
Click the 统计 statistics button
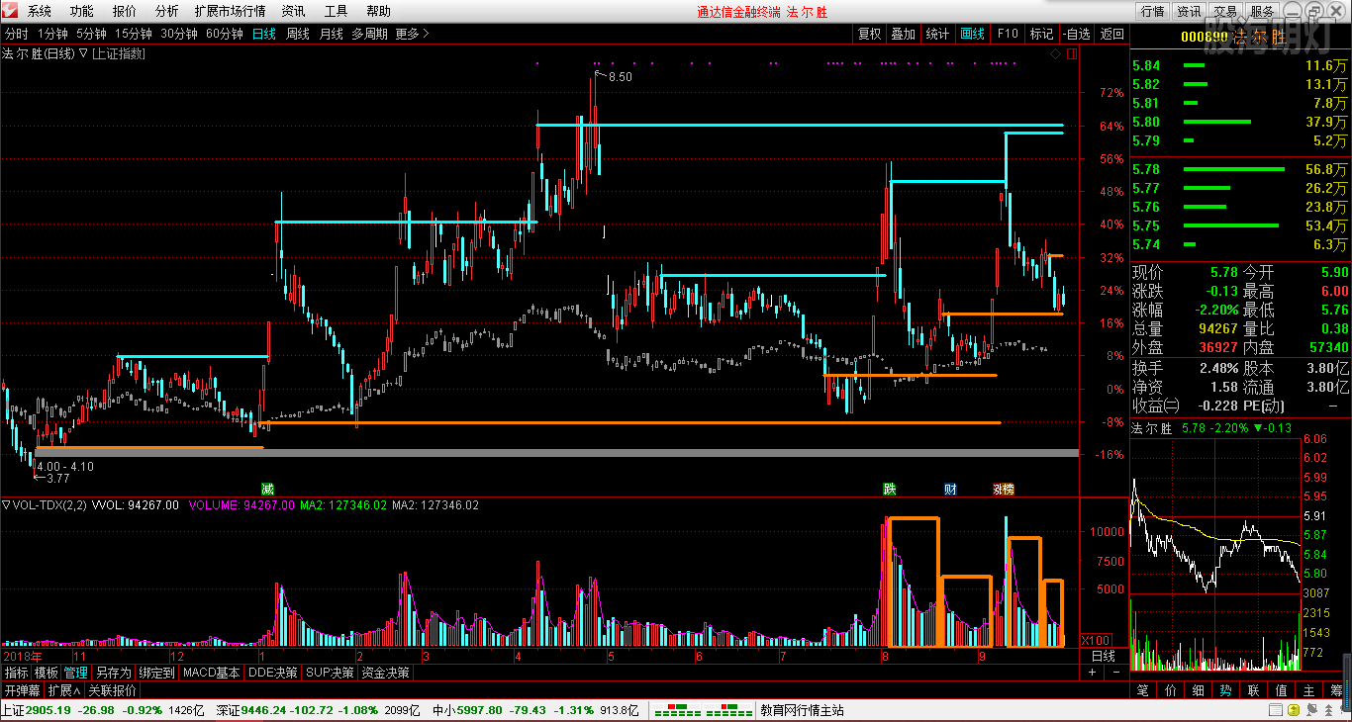pos(937,34)
